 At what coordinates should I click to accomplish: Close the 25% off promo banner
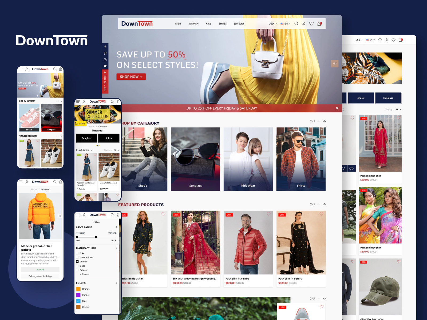(337, 108)
